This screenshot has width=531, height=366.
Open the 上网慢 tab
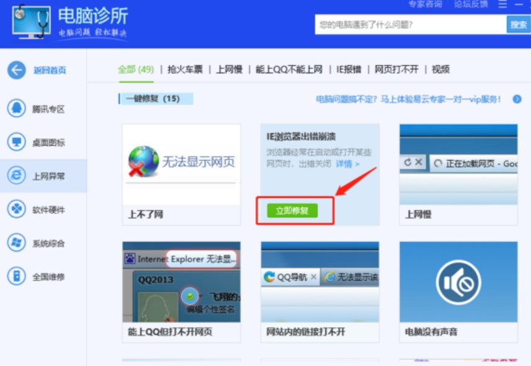230,69
